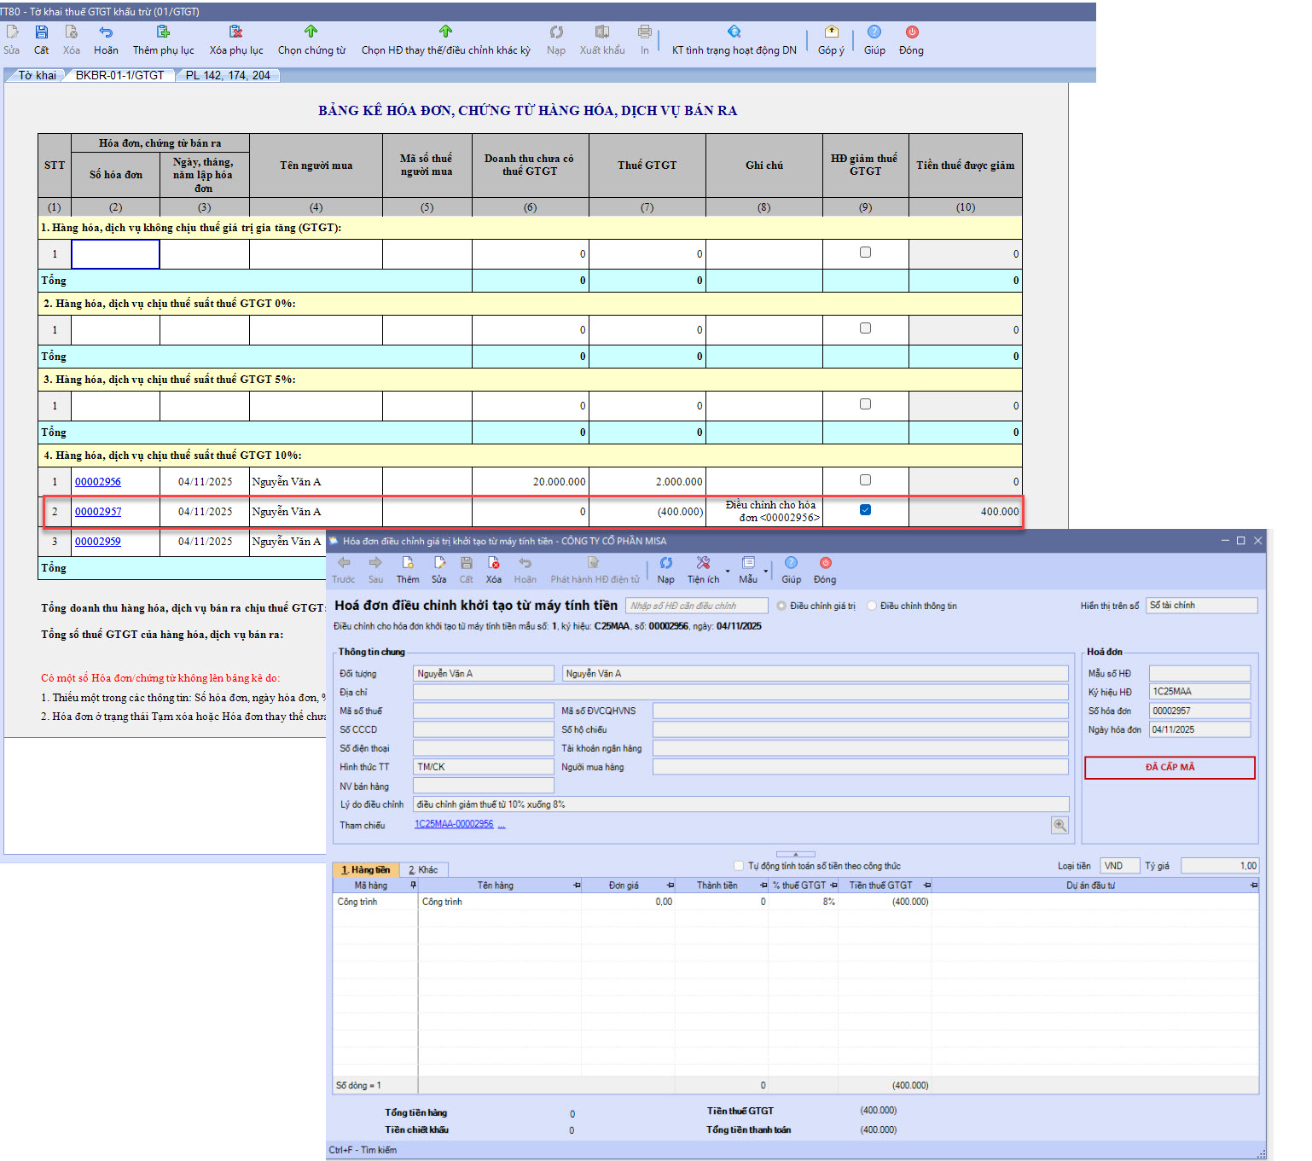Enable Tự động tính toán số tiền checkbox
The height and width of the screenshot is (1161, 1312).
click(739, 866)
